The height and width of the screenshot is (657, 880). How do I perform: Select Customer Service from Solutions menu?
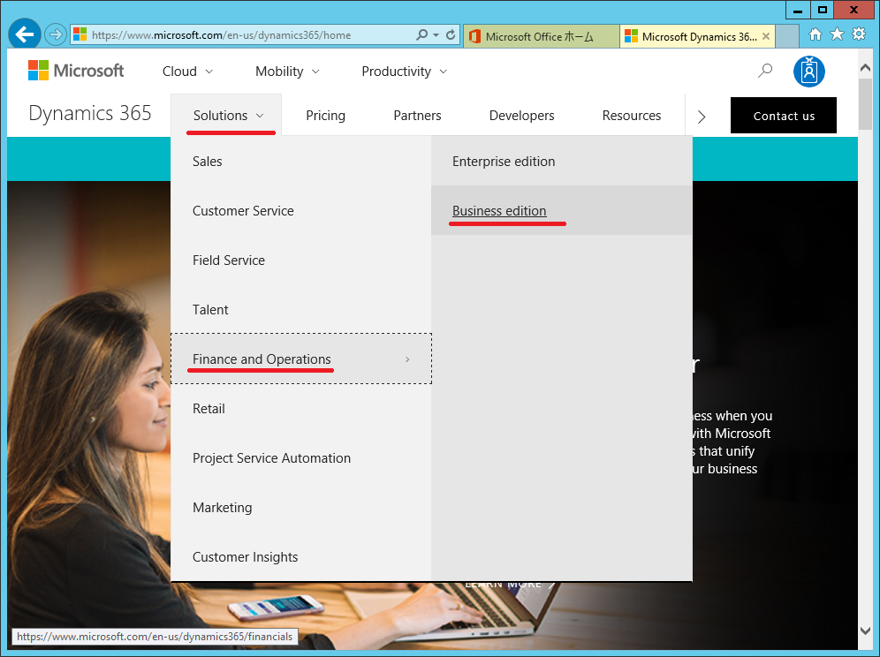pos(300,211)
